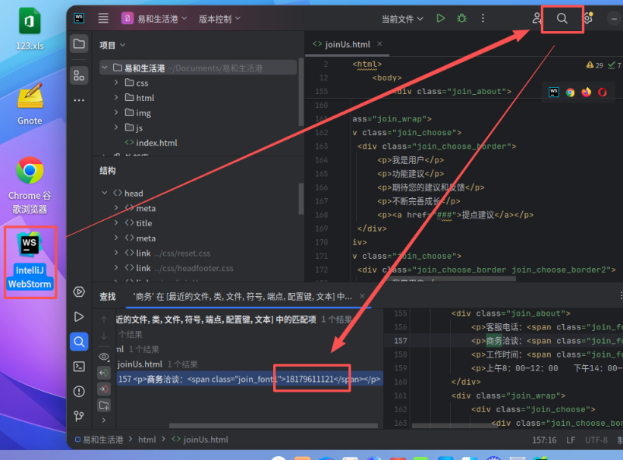Screen dimensions: 623x460
Task: Click the 157:16 caret position indicator
Action: click(544, 440)
